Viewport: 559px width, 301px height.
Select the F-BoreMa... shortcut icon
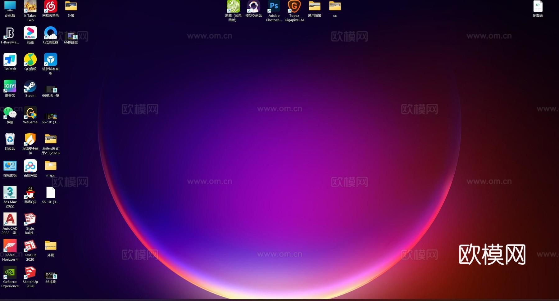tap(10, 33)
